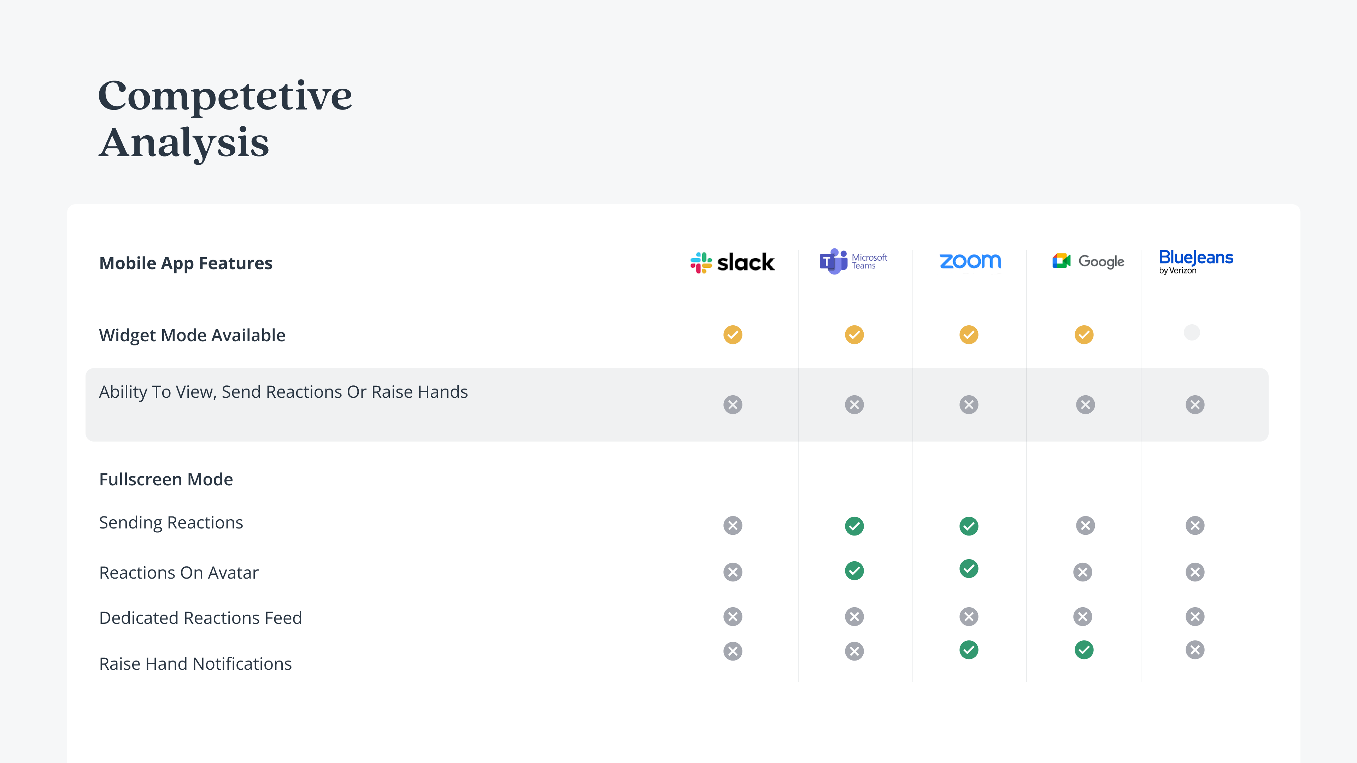Click the Zoom logo
Image resolution: width=1357 pixels, height=763 pixels.
(970, 261)
